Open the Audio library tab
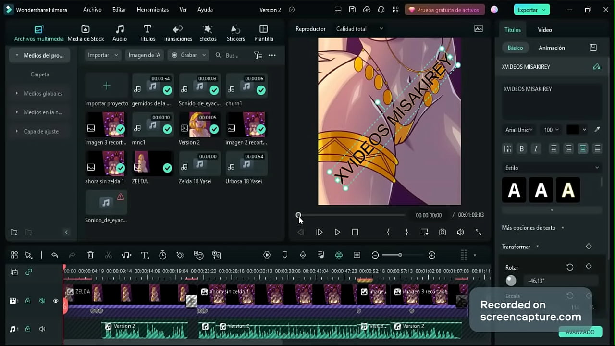 120,33
